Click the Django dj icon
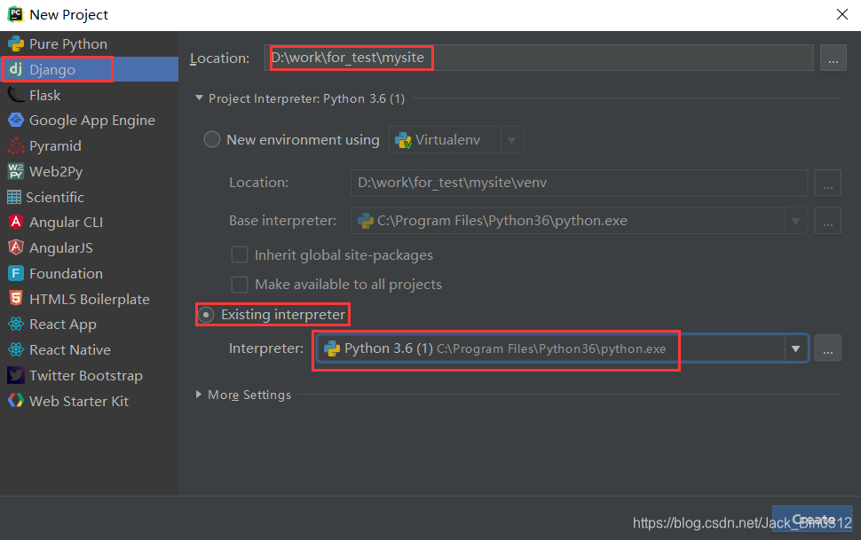Screen dimensions: 861x540 tap(15, 69)
